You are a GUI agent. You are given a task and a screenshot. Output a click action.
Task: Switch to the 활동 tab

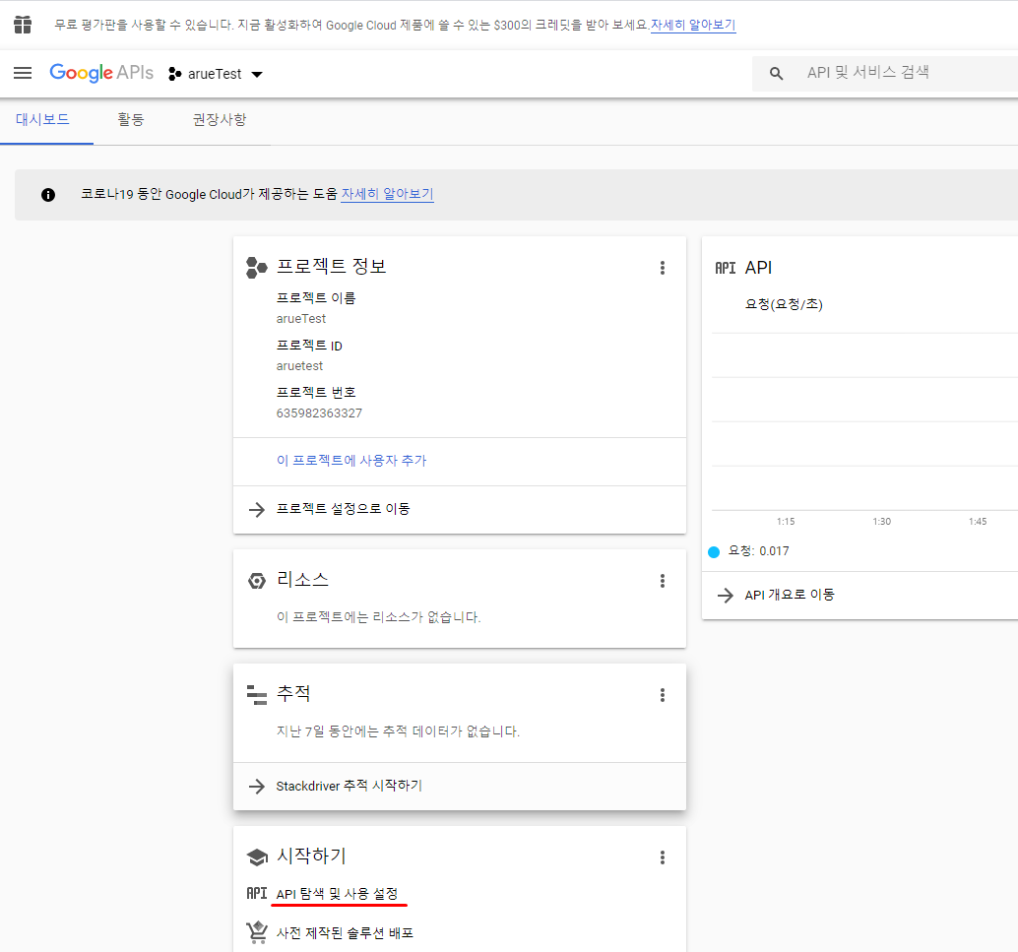(131, 119)
